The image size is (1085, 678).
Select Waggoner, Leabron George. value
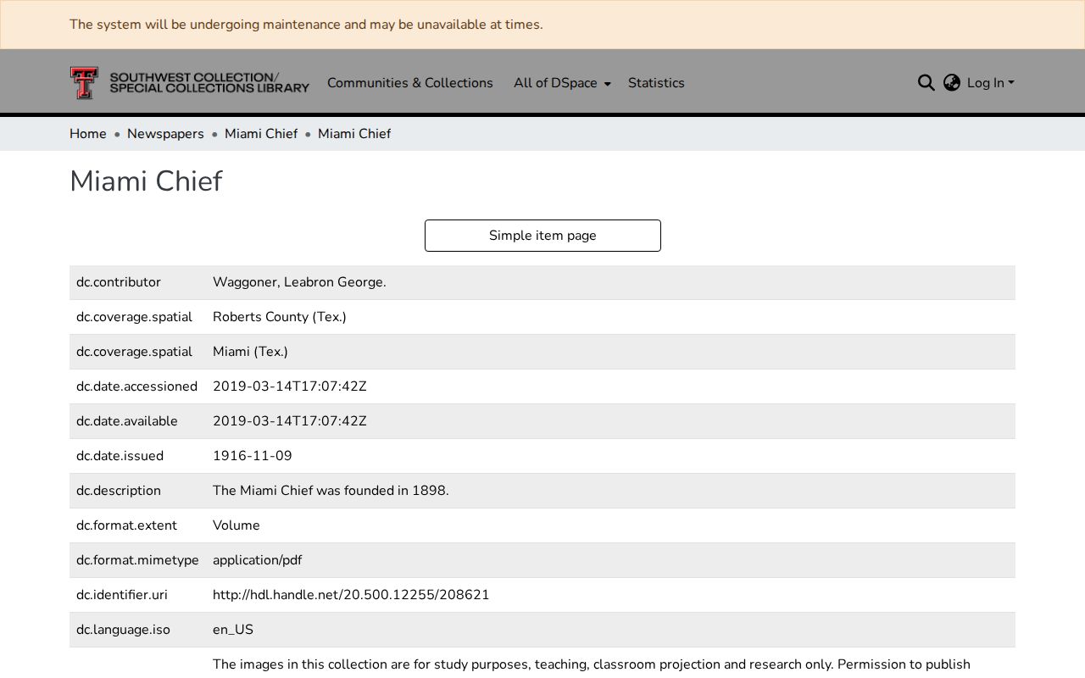[x=299, y=282]
